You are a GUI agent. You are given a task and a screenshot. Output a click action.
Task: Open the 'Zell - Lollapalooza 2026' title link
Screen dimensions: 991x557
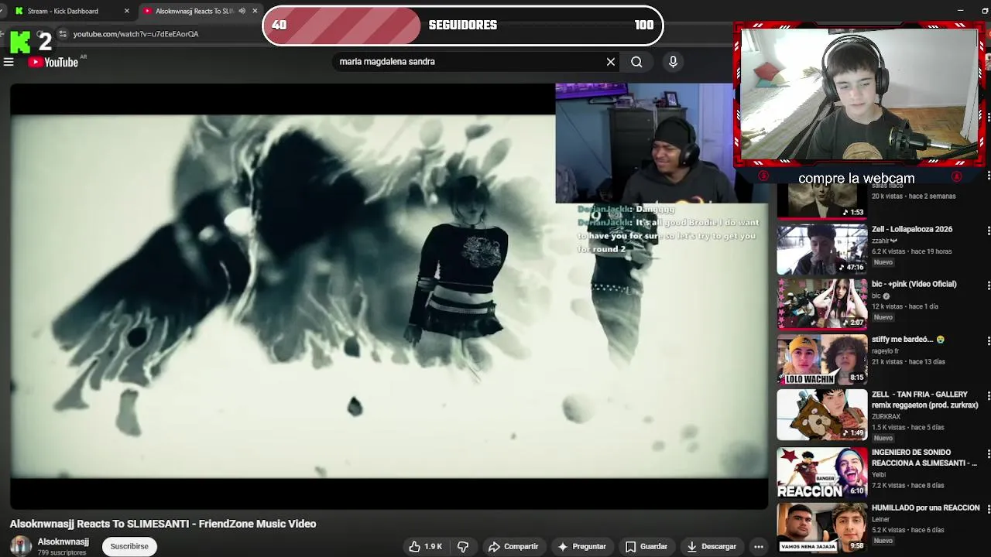[912, 229]
